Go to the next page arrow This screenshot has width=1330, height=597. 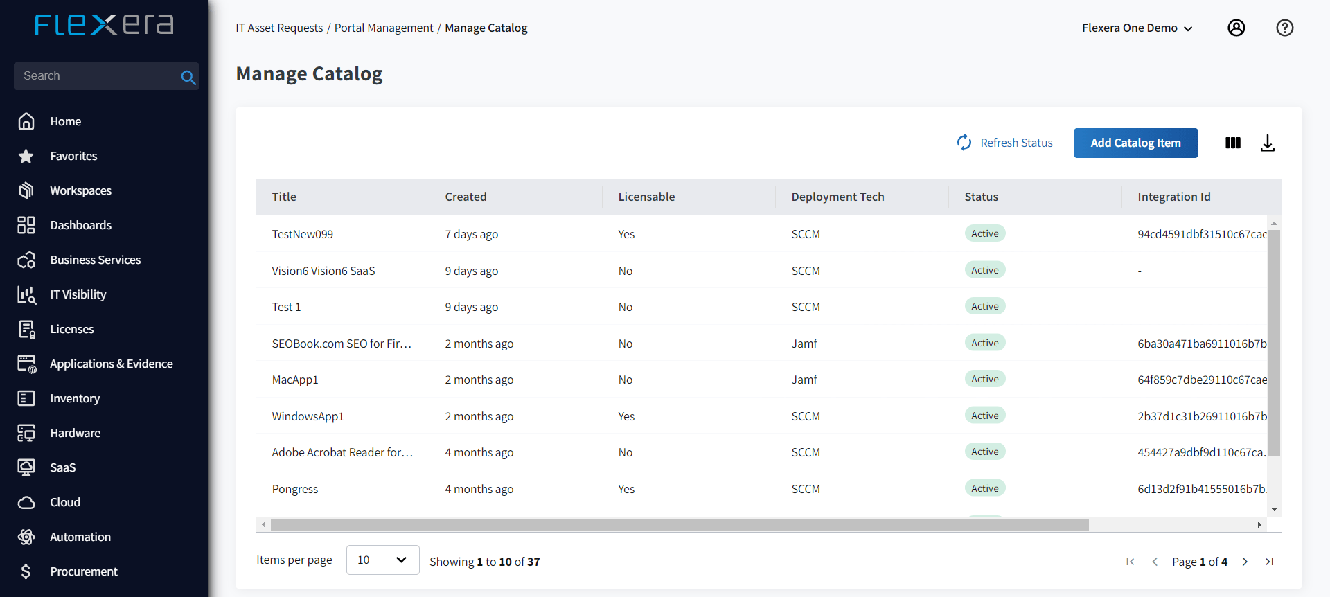tap(1245, 562)
